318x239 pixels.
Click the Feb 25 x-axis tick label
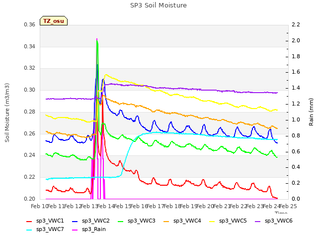[288, 206]
